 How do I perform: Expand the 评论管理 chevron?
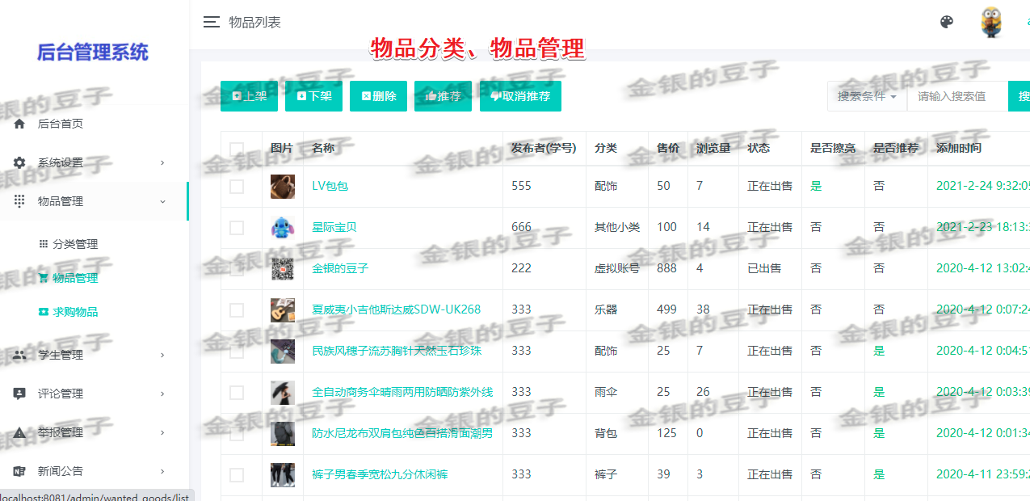click(162, 394)
